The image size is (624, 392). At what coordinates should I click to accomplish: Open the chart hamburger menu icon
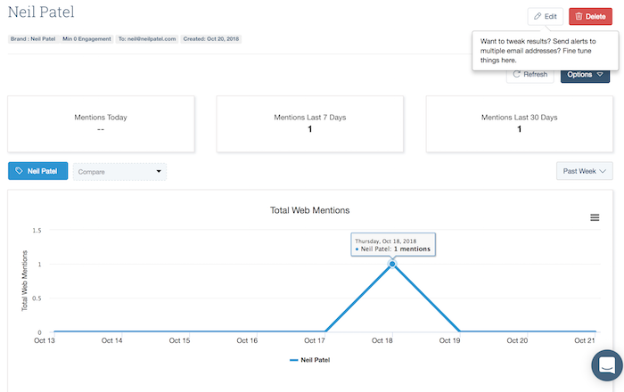point(595,217)
